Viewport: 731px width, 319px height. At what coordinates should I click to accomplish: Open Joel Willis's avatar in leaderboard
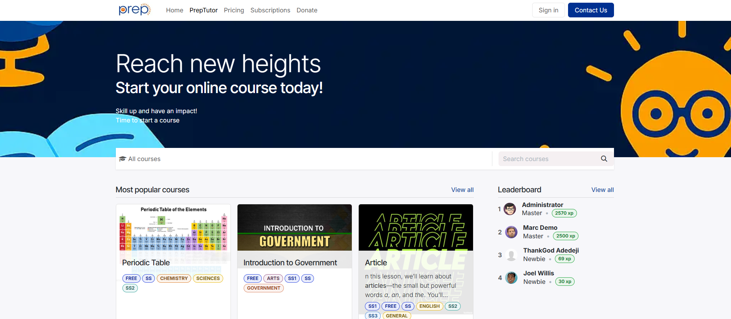[x=511, y=278]
